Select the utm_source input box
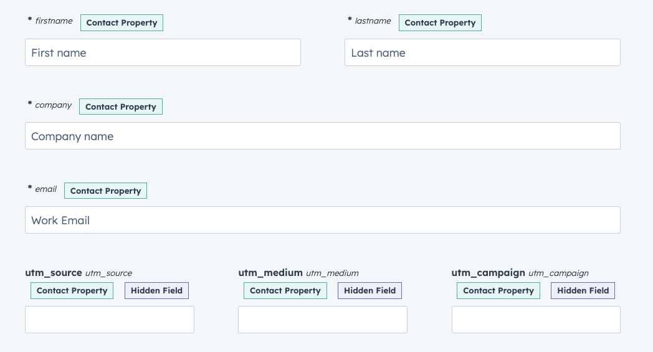 tap(110, 320)
